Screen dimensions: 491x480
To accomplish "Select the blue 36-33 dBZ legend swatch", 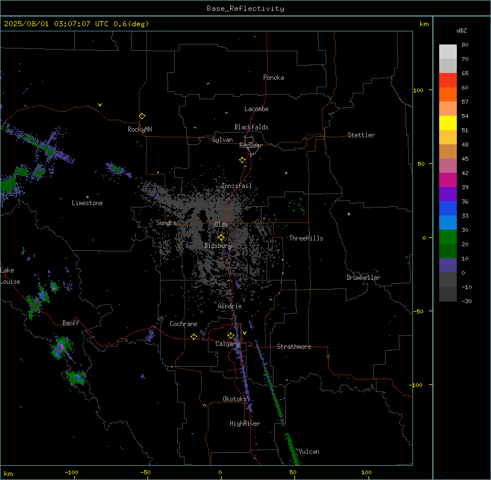I will (448, 208).
